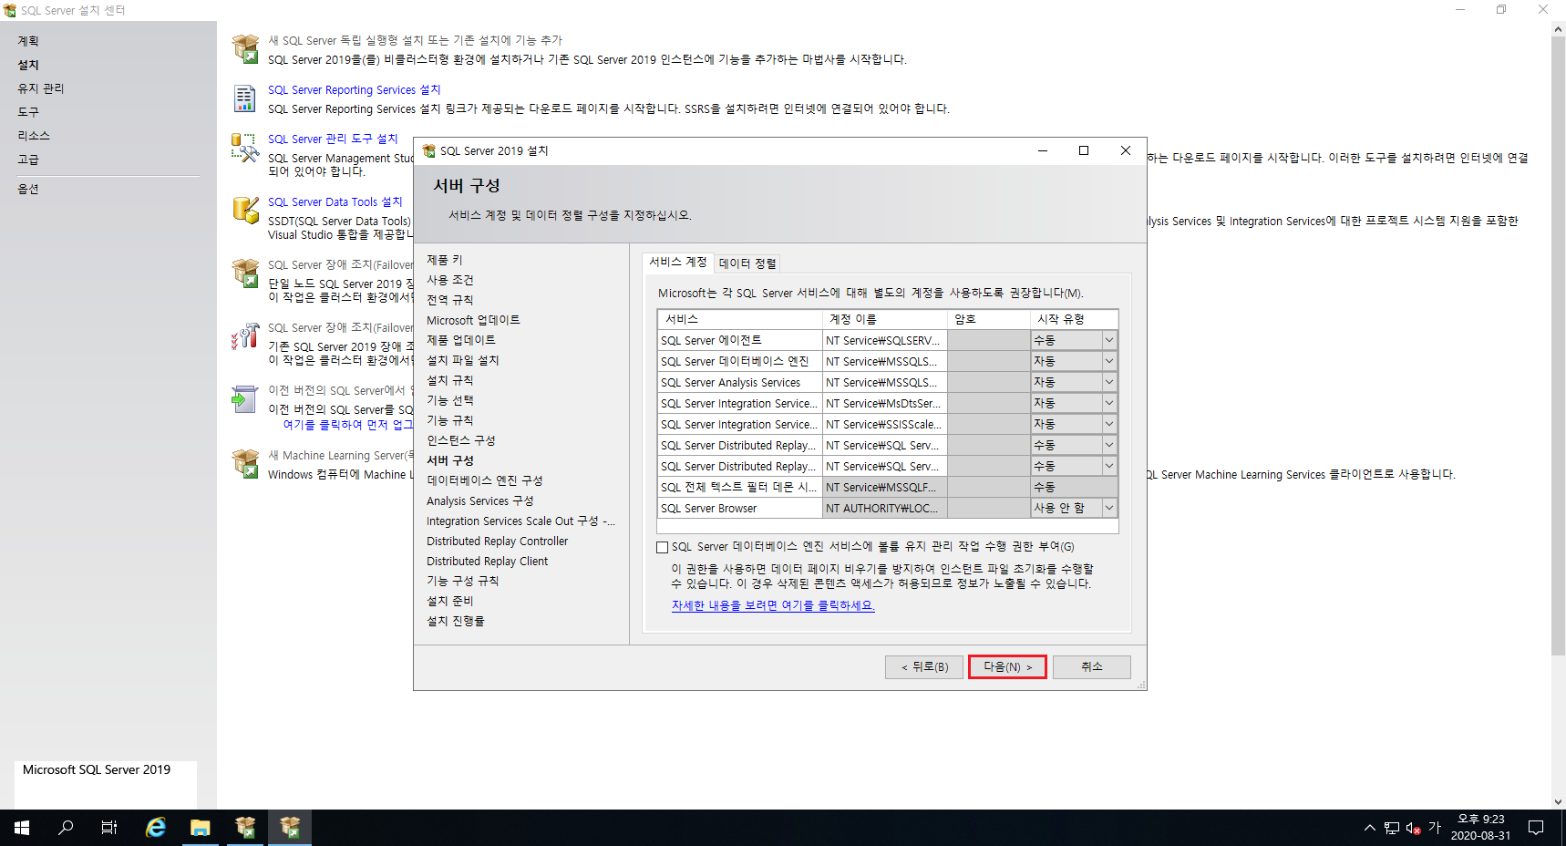The image size is (1566, 846).
Task: Open startup dropdown for second Distributed Replay row
Action: (x=1109, y=466)
